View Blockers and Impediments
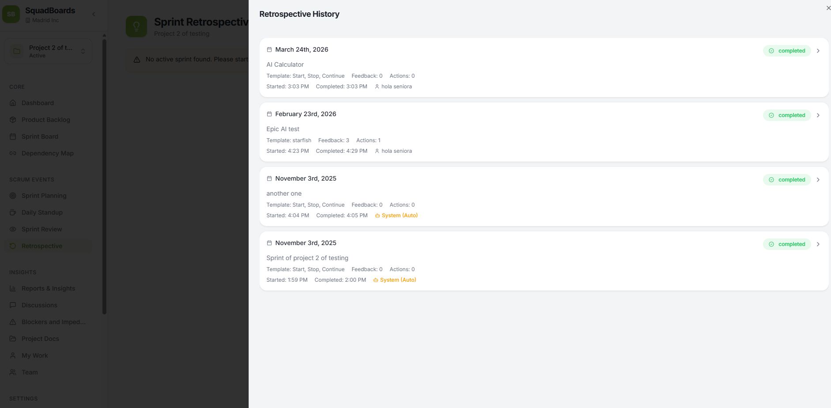The width and height of the screenshot is (831, 408). [x=53, y=322]
